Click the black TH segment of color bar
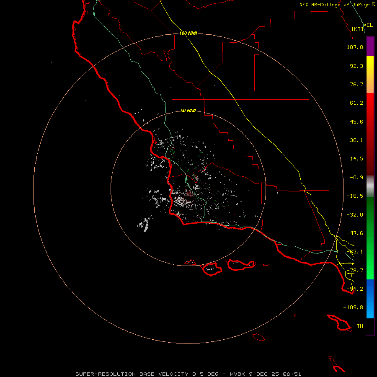377x377 pixels. click(370, 327)
